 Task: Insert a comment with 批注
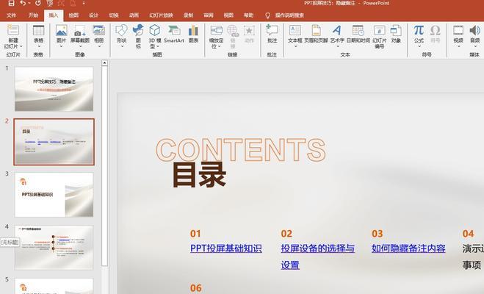[x=272, y=33]
